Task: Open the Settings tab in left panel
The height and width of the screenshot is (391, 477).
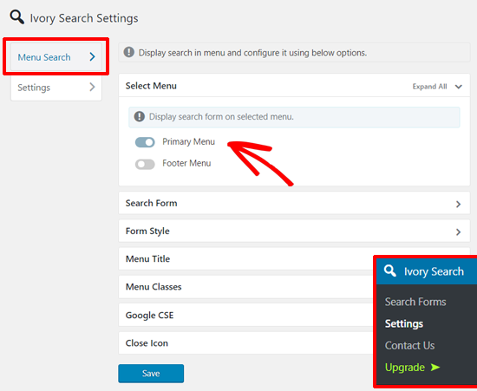Action: tap(56, 88)
